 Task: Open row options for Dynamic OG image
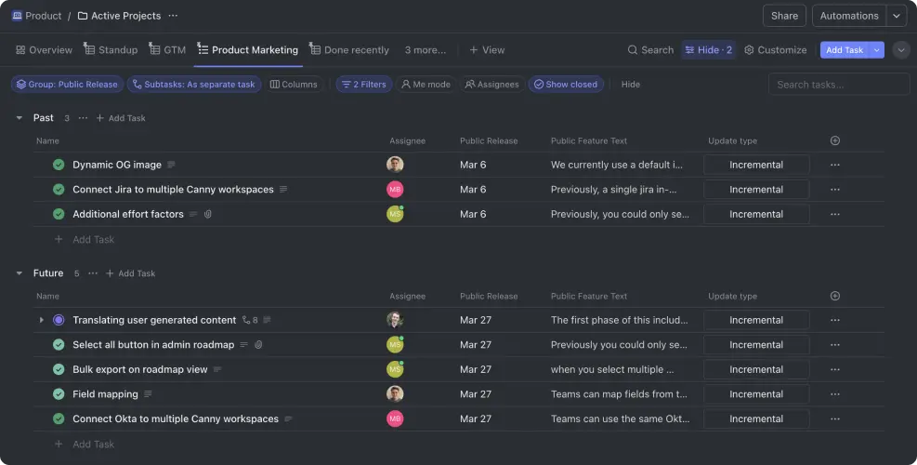835,165
